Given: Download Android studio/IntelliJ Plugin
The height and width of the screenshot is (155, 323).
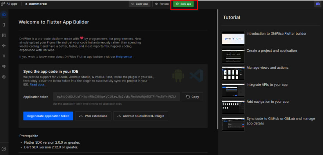Looking at the screenshot, I should click(x=141, y=116).
